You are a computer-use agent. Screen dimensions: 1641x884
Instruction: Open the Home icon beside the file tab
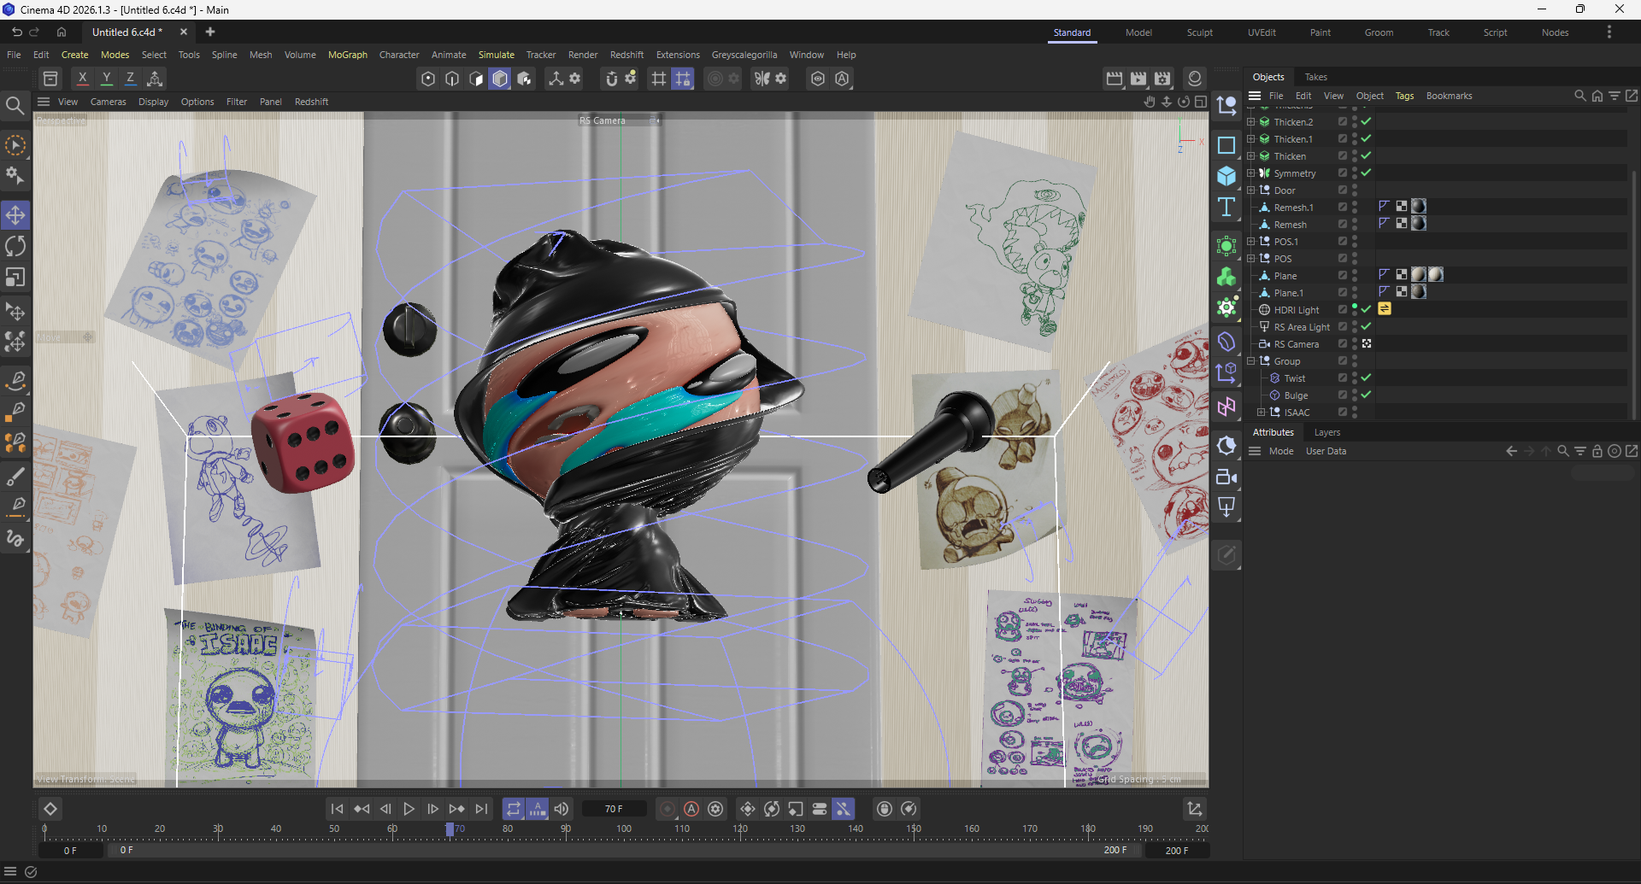pyautogui.click(x=62, y=32)
